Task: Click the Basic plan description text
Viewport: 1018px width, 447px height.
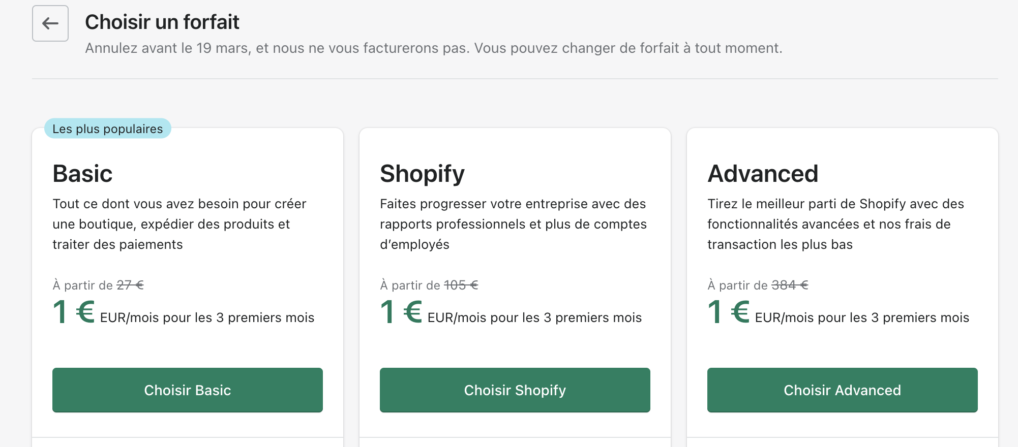Action: [x=179, y=224]
